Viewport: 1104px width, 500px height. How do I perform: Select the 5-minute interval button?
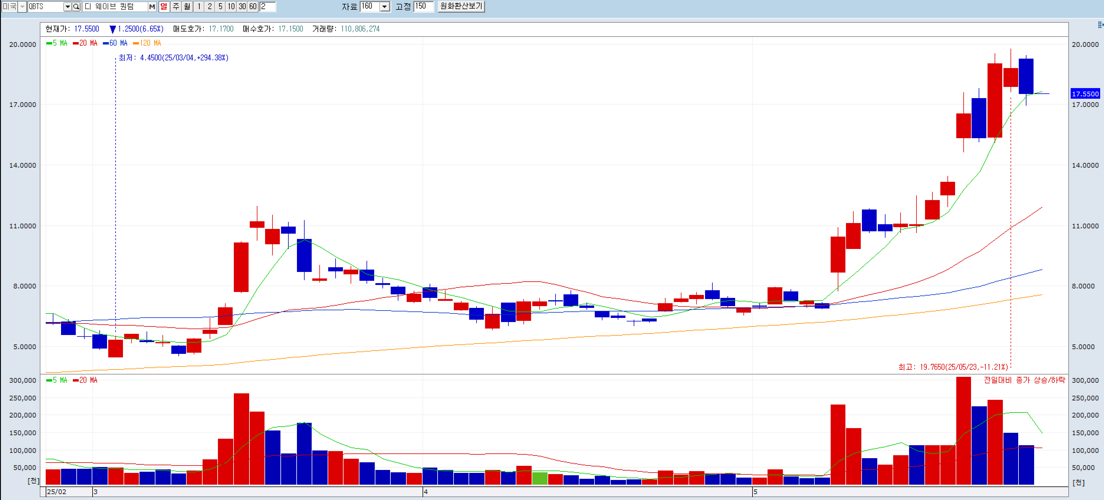(x=220, y=6)
